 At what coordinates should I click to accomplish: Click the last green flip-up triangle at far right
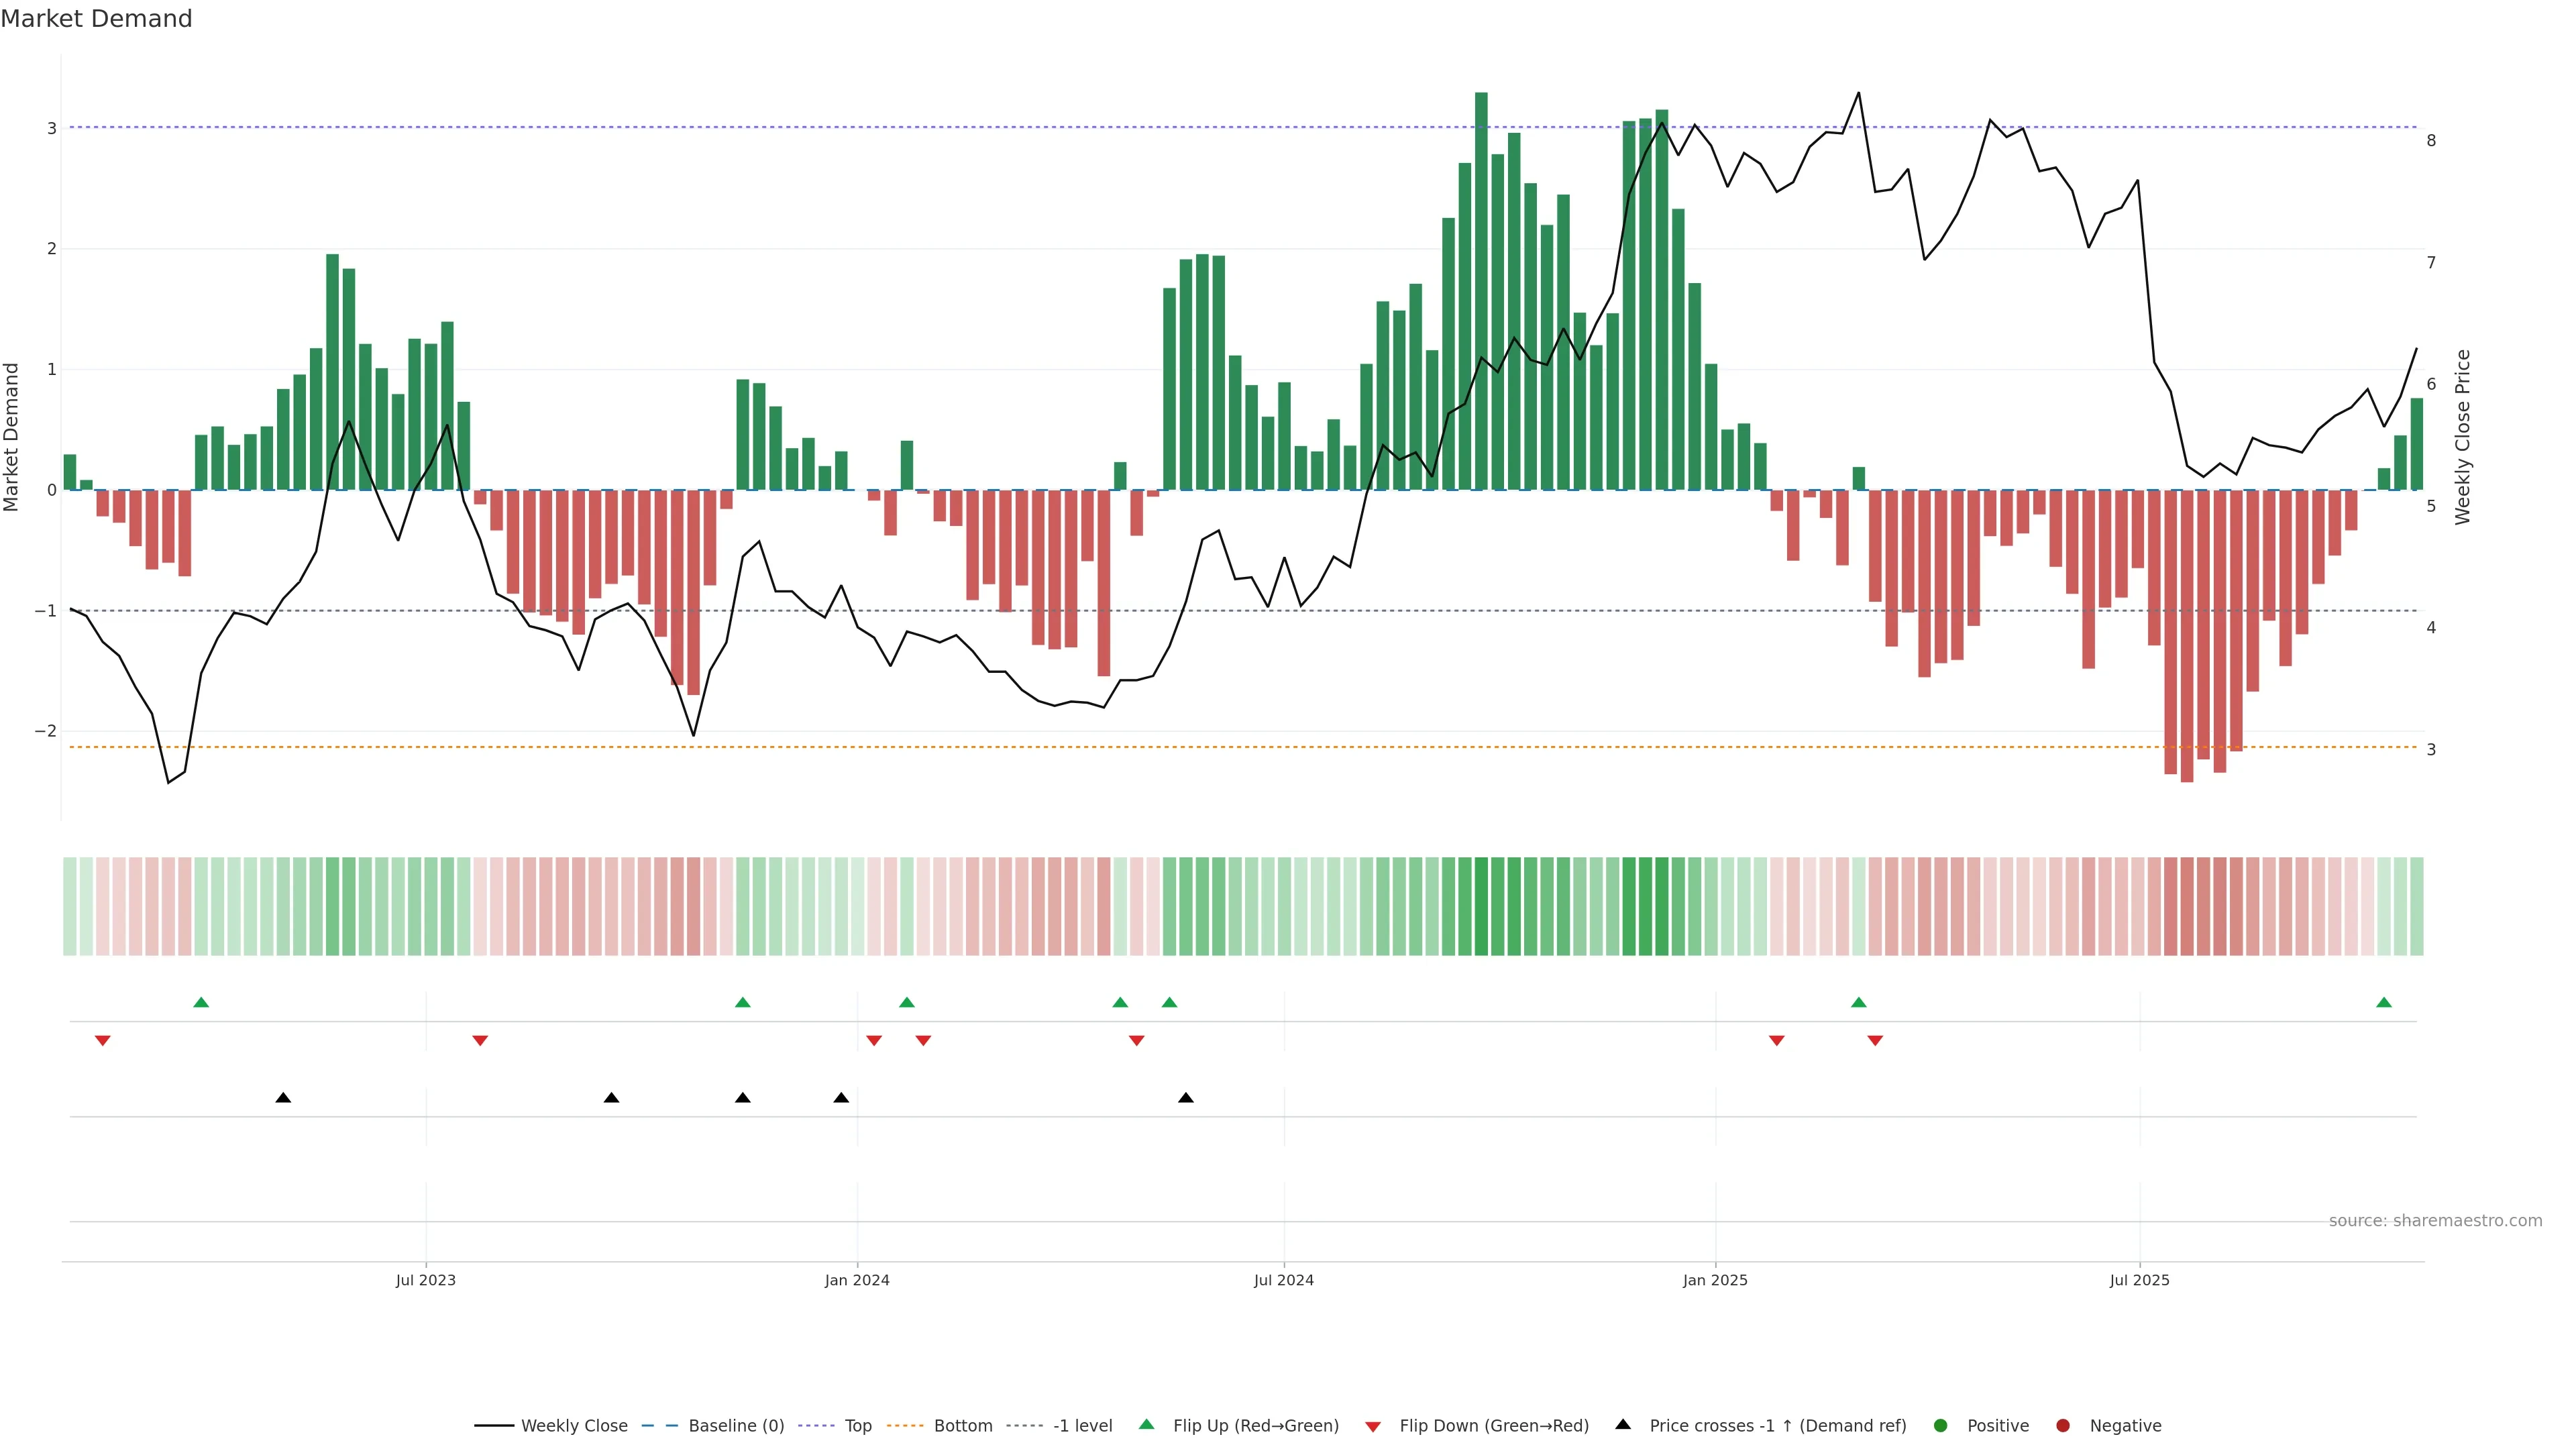pyautogui.click(x=2384, y=1003)
